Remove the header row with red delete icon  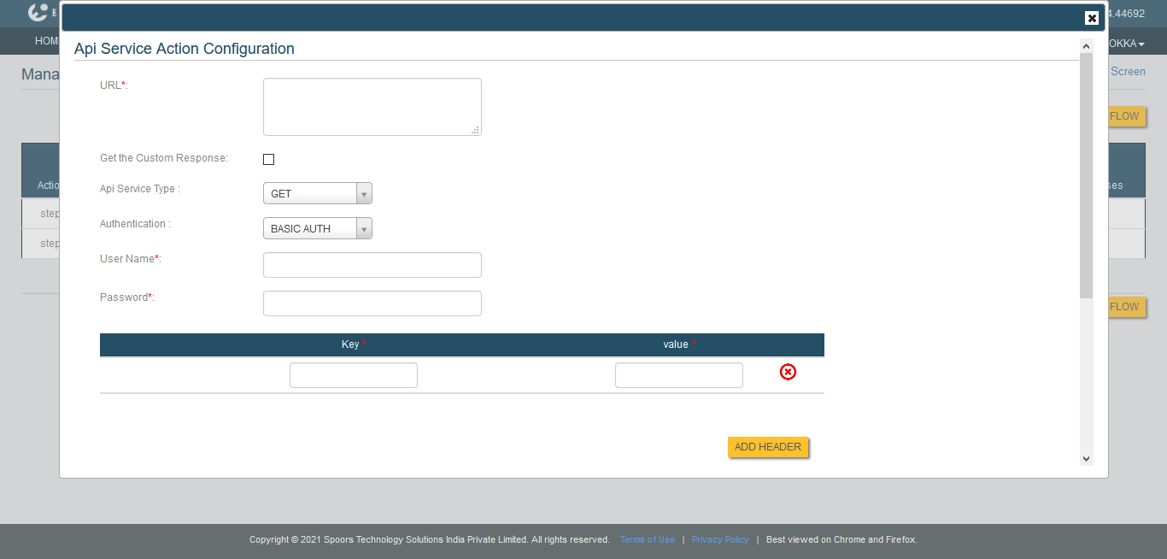788,372
